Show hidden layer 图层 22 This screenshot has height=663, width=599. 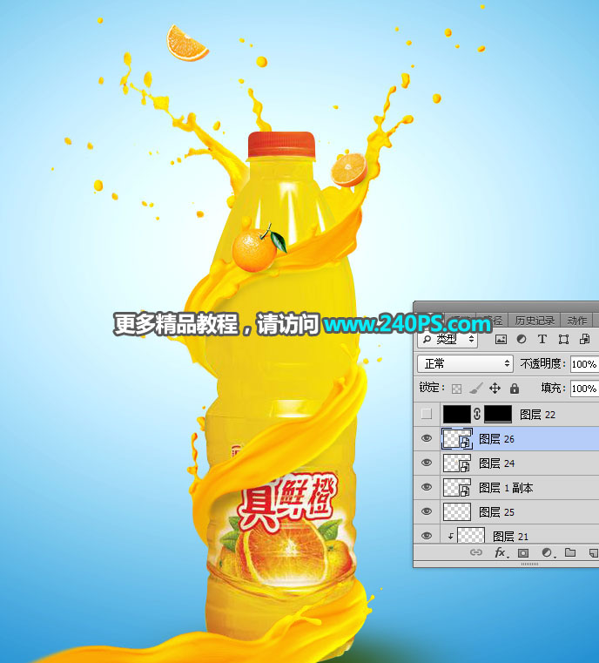(427, 414)
